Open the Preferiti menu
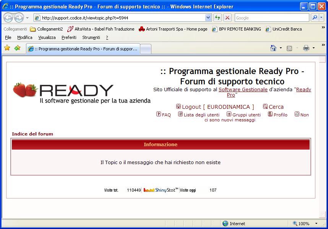The height and width of the screenshot is (229, 328). tap(69, 37)
